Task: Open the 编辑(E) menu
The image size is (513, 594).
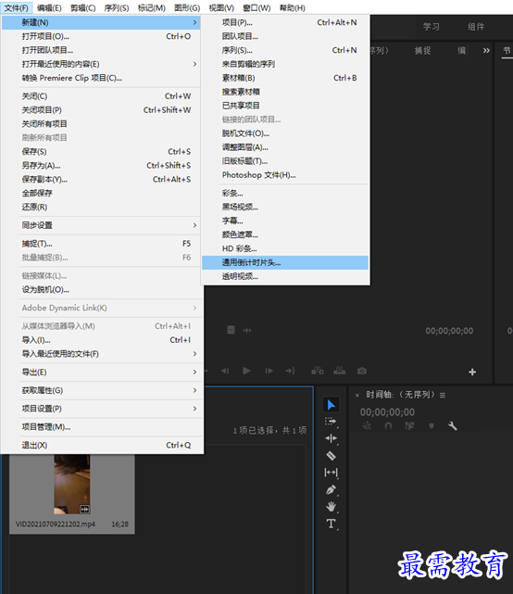Action: 49,8
